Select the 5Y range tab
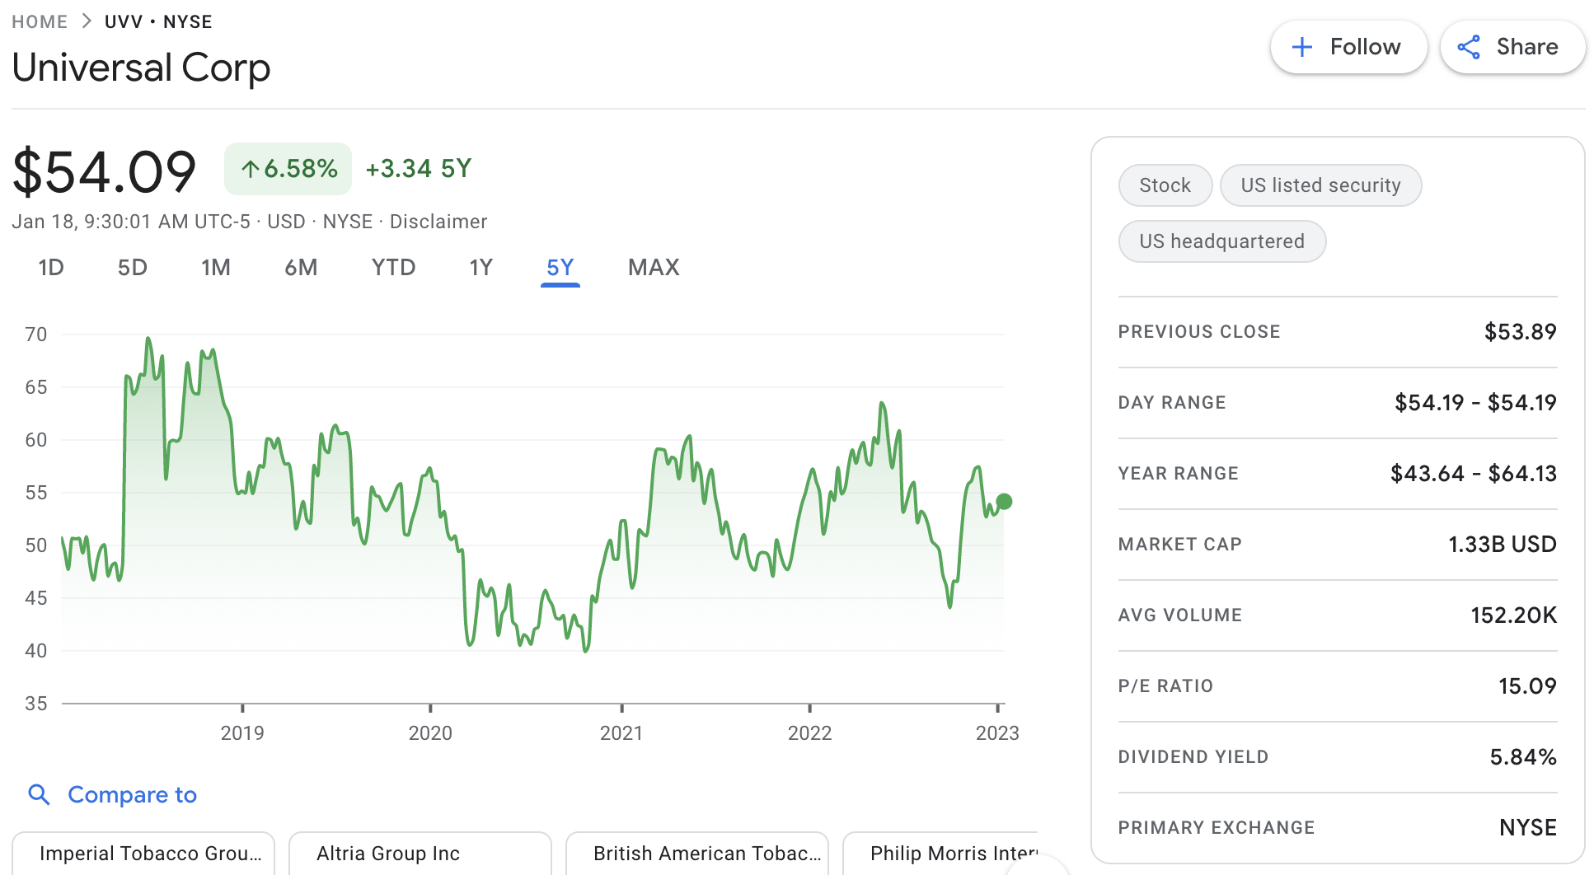The width and height of the screenshot is (1594, 875). pos(560,267)
